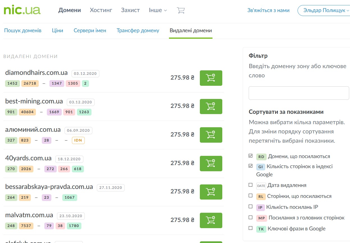Expand the Інше dropdown menu
The image size is (350, 243).
pyautogui.click(x=158, y=10)
